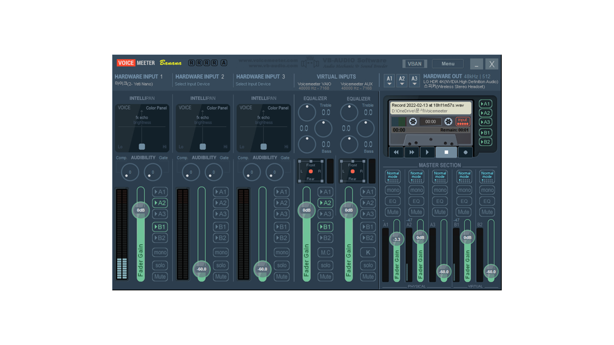
Task: Disable A2 routing on Hardware Input 1
Action: click(x=160, y=203)
